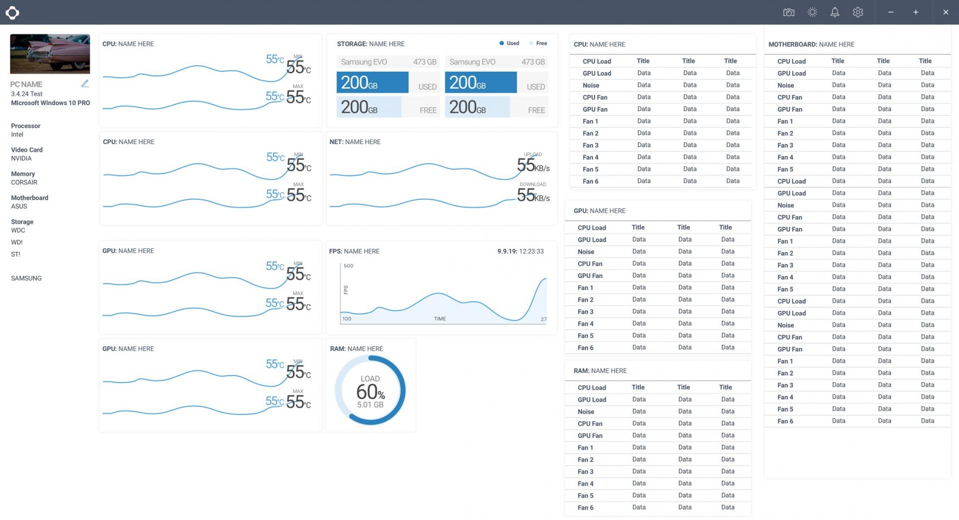This screenshot has height=520, width=959.
Task: Click the NET: NAME HERE download value
Action: pyautogui.click(x=533, y=195)
